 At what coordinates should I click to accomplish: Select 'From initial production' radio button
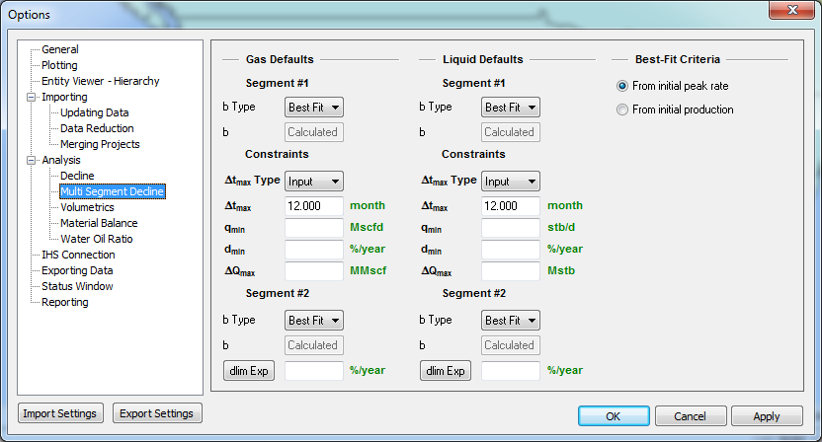coord(622,110)
